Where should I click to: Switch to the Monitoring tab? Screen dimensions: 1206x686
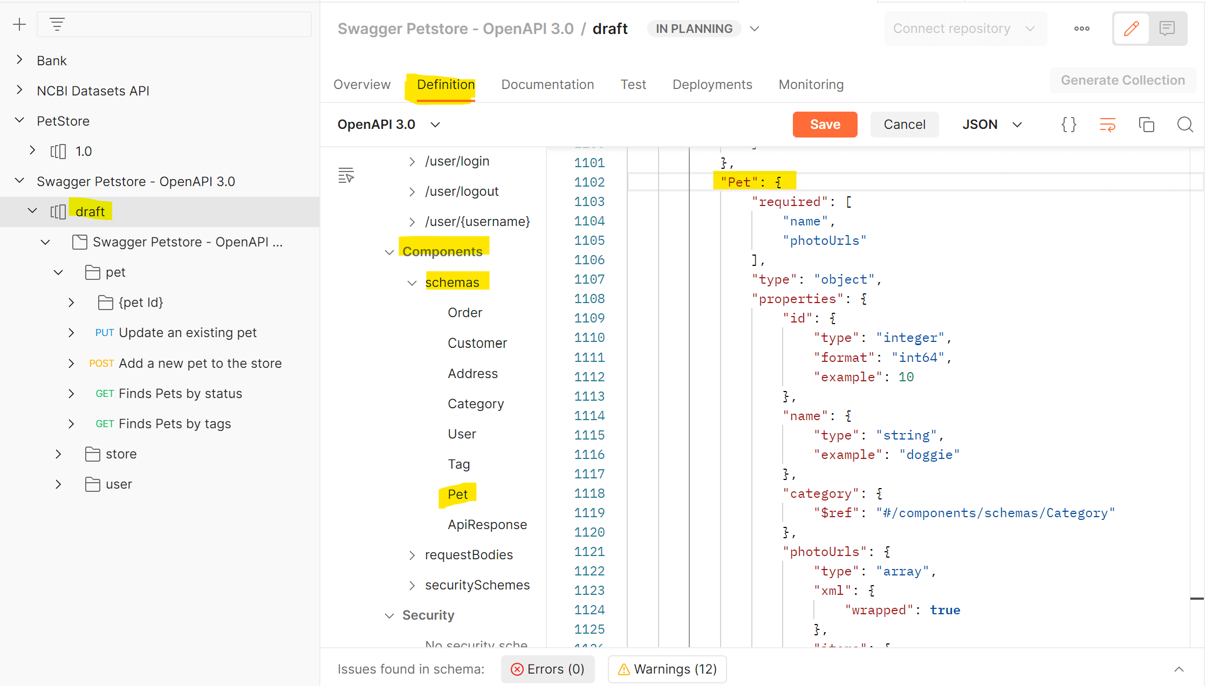pyautogui.click(x=811, y=85)
